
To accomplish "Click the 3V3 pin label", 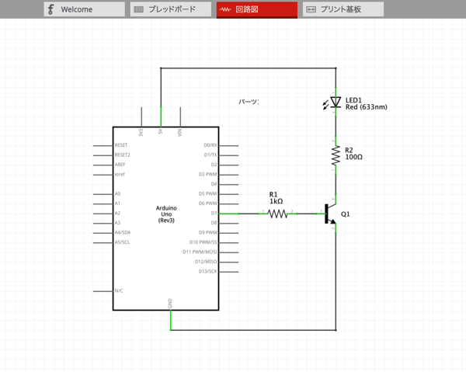I will (141, 133).
